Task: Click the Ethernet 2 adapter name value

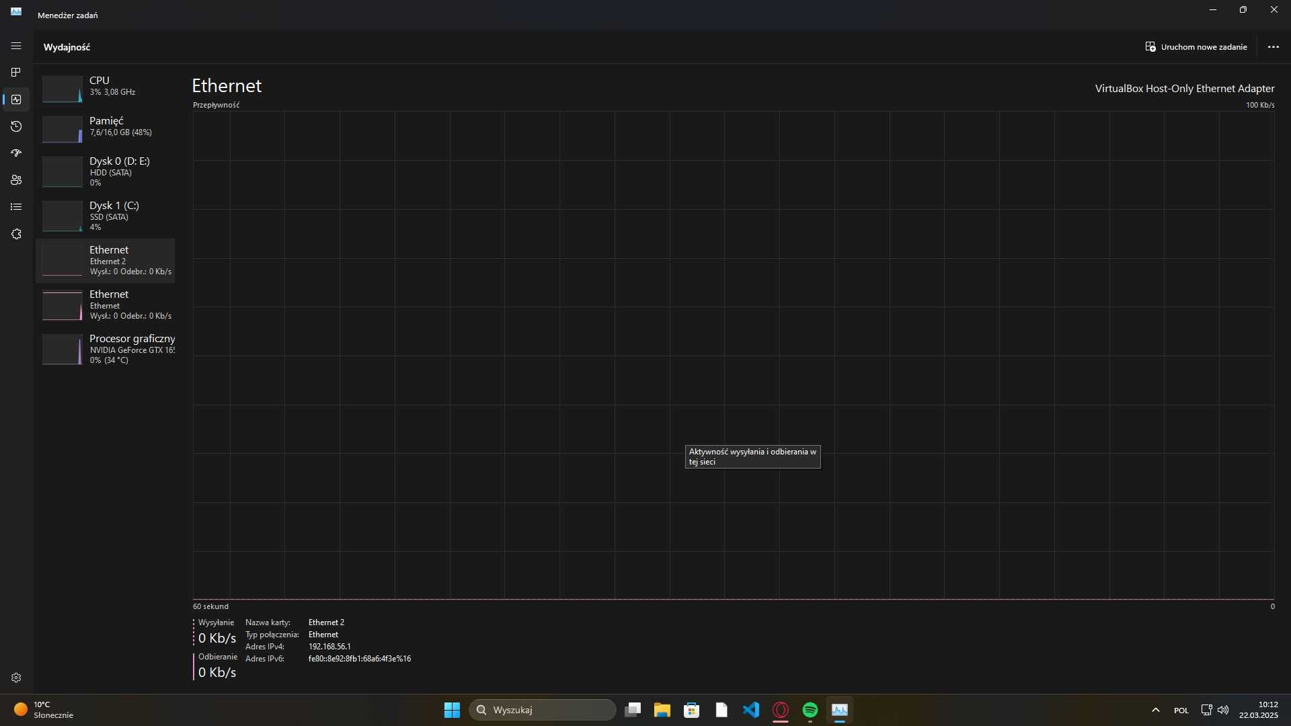Action: [x=326, y=622]
